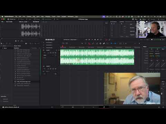This screenshot has width=166, height=124.
Task: Open the timeline name dropdown
Action: pos(71,40)
